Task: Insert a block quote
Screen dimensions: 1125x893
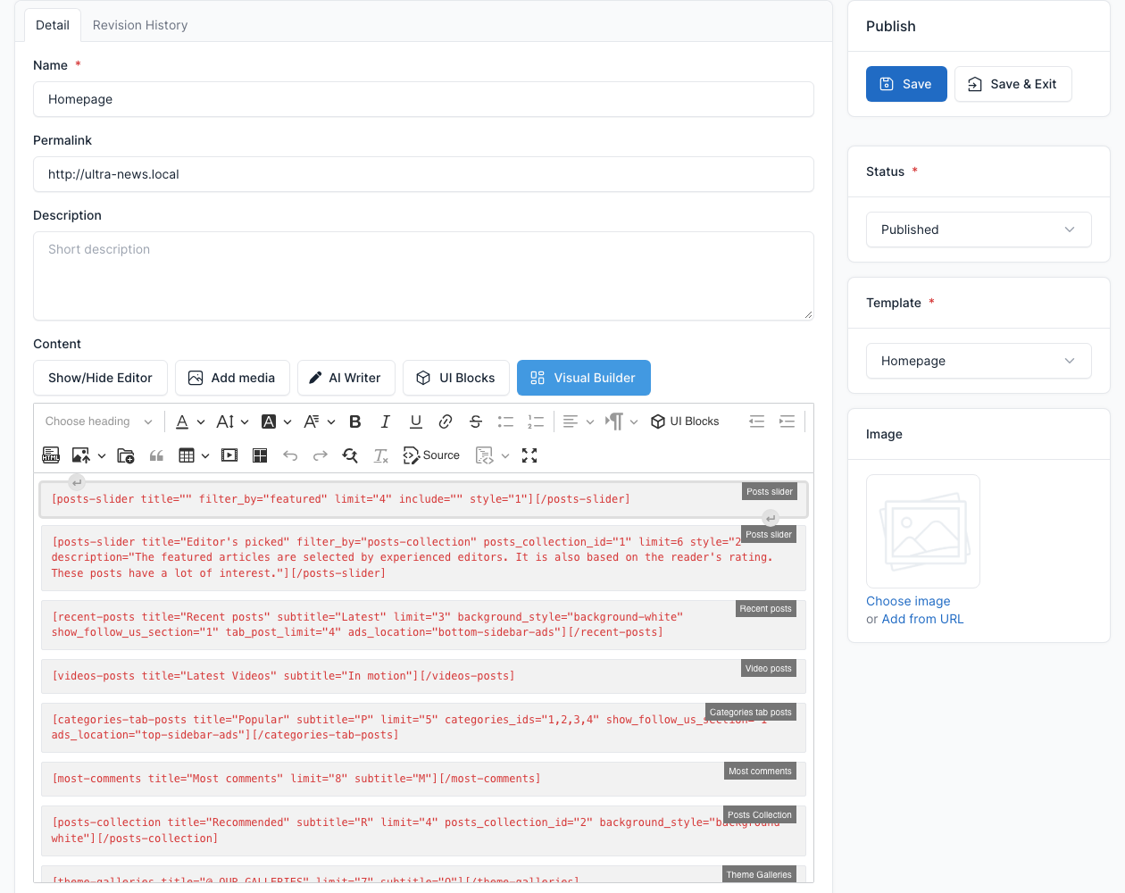Action: click(156, 455)
